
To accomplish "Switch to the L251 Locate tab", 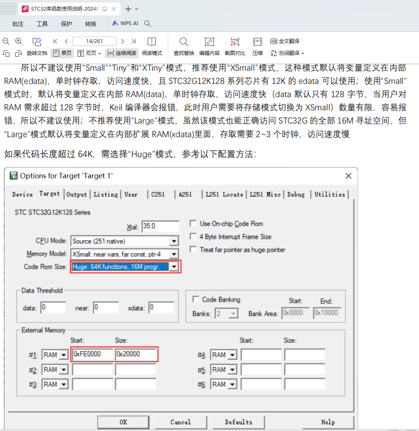I will click(x=224, y=195).
